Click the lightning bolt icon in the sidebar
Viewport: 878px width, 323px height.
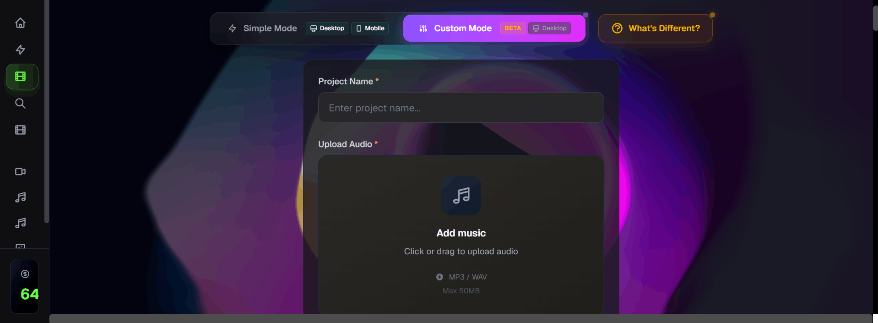tap(20, 49)
